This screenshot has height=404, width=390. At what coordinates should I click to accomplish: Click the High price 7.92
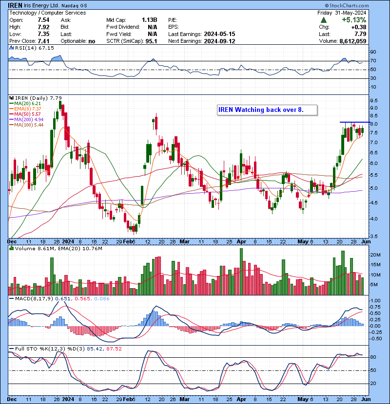[43, 27]
